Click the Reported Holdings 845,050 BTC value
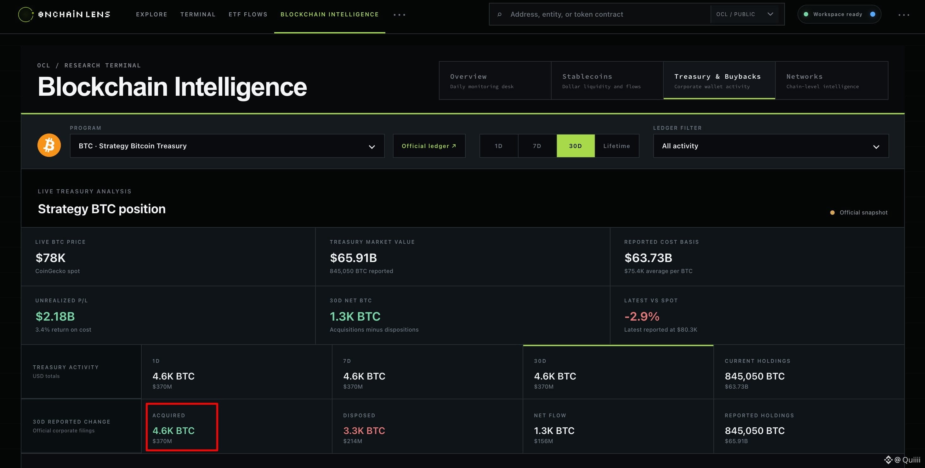Image resolution: width=925 pixels, height=468 pixels. point(754,431)
